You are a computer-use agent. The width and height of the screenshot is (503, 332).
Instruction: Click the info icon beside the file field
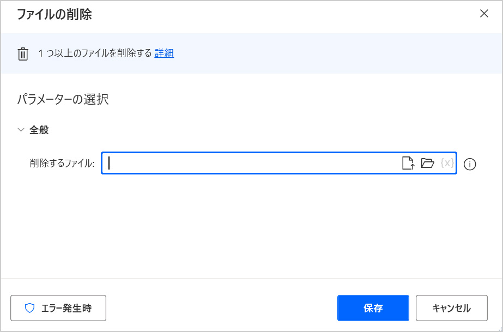point(470,164)
